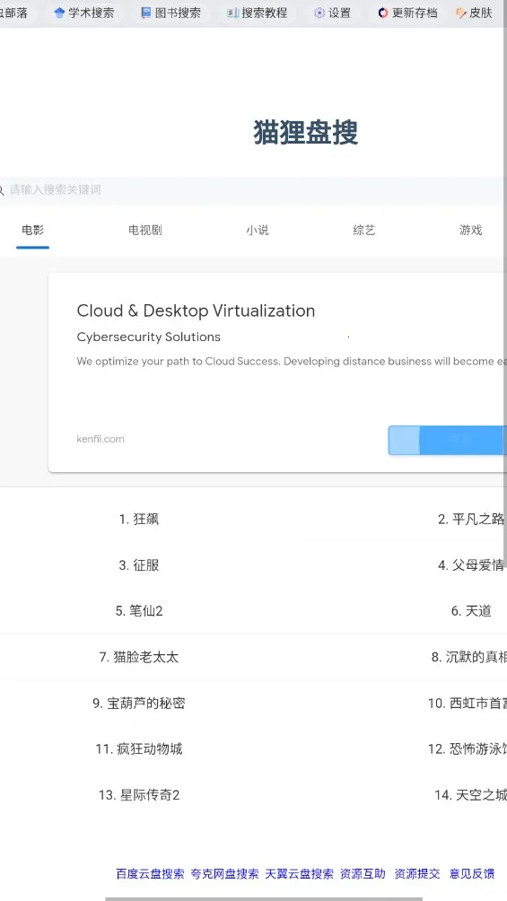Image resolution: width=507 pixels, height=901 pixels.
Task: Open 学术搜索 from top bar
Action: (84, 13)
